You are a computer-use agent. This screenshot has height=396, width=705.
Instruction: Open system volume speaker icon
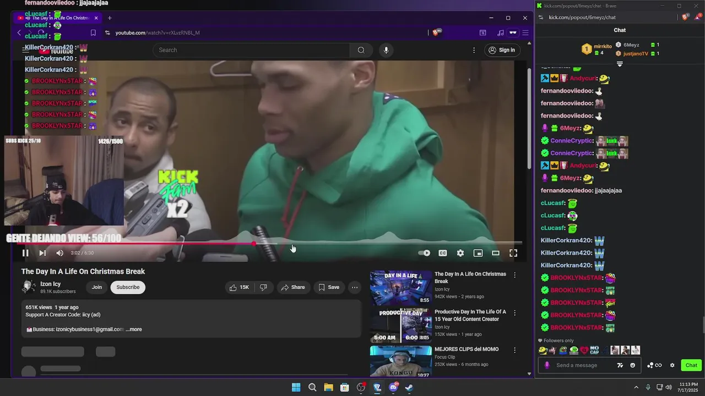tap(669, 387)
